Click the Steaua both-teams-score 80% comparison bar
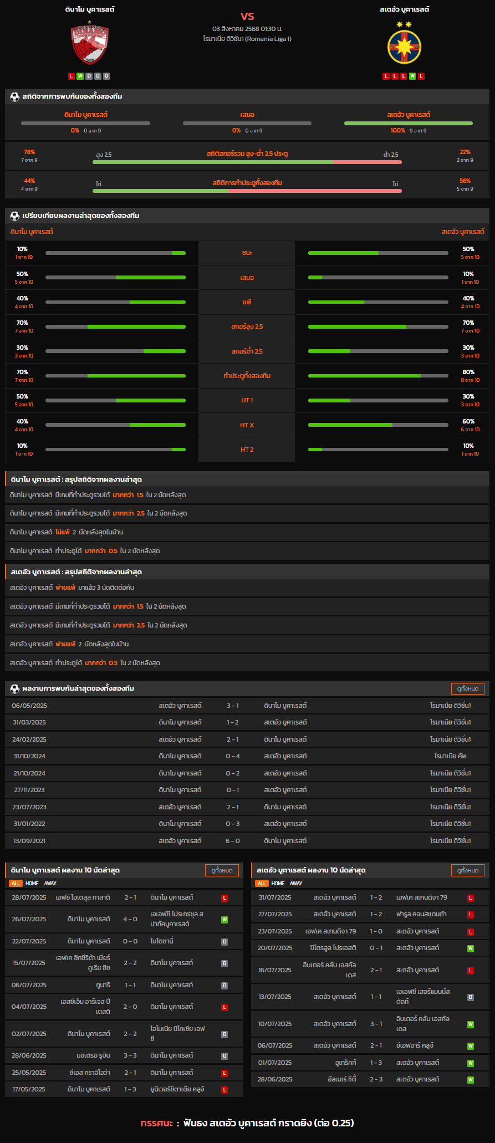The image size is (495, 1143). point(378,376)
